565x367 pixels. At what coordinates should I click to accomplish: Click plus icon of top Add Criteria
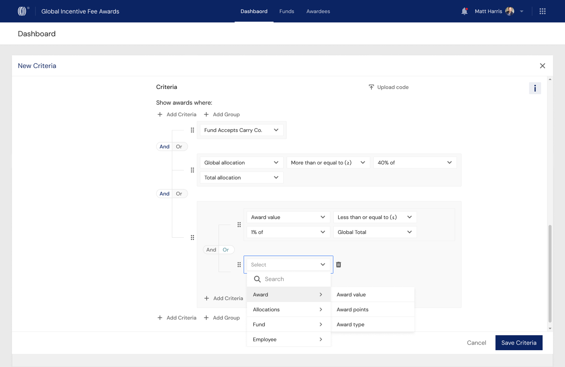click(160, 114)
